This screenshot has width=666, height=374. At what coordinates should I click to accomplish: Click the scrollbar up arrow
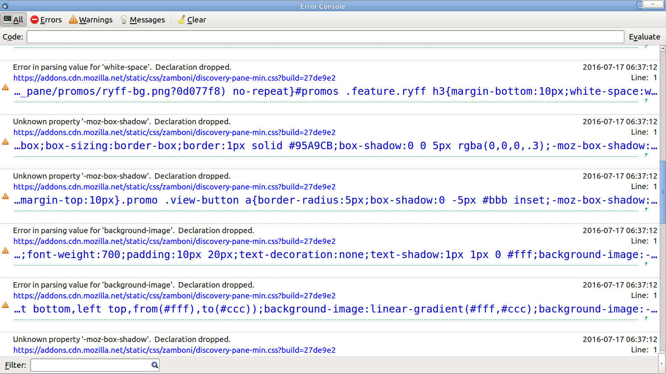663,49
